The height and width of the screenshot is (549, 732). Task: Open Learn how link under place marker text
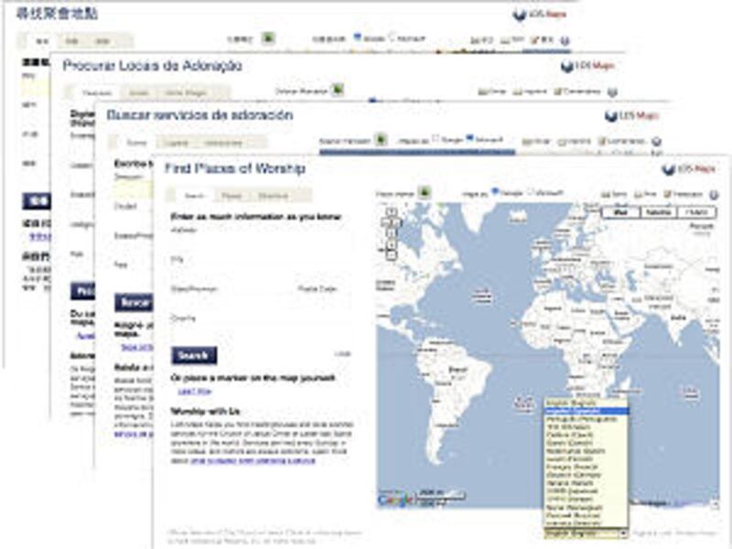195,392
